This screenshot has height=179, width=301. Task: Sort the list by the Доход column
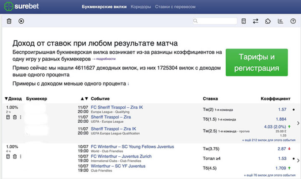[13, 99]
